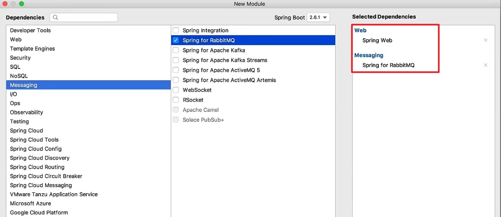This screenshot has width=501, height=217.
Task: Click Spring Web in Selected Dependencies
Action: [x=377, y=40]
